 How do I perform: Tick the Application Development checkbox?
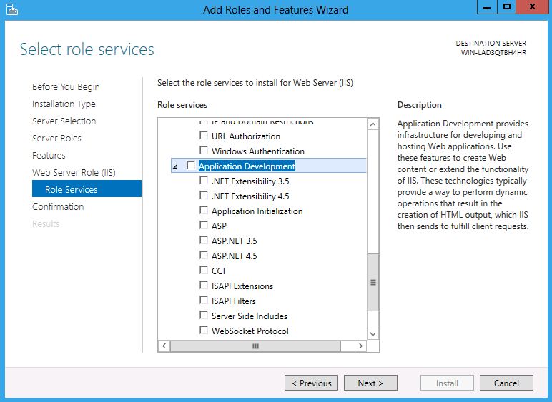[191, 165]
